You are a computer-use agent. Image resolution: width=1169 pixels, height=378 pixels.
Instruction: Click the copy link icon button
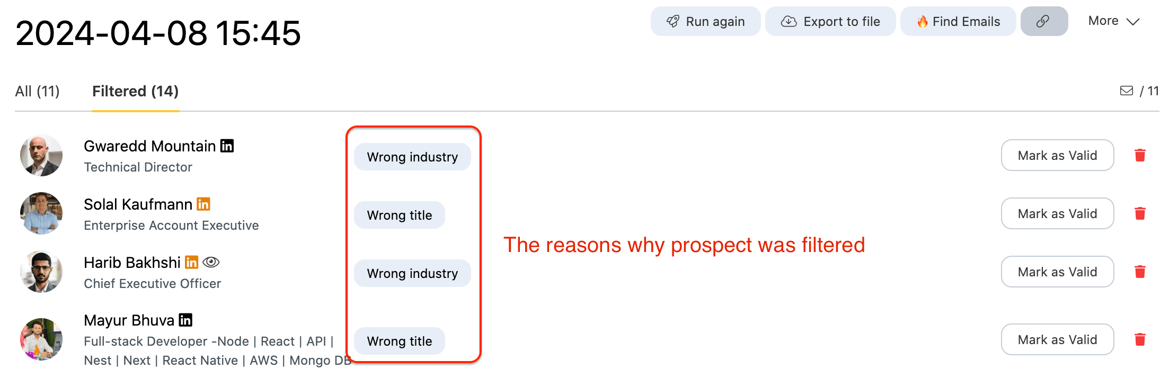pyautogui.click(x=1043, y=21)
